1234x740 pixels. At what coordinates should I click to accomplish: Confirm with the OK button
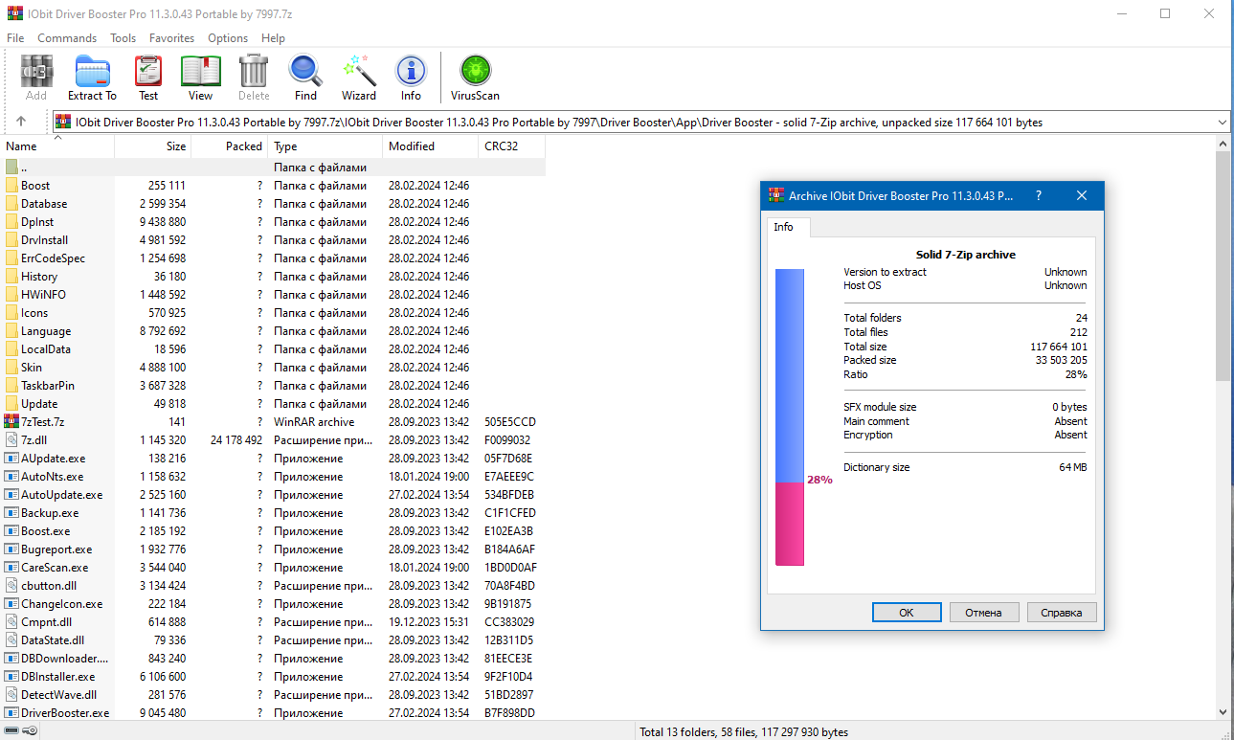pos(906,612)
